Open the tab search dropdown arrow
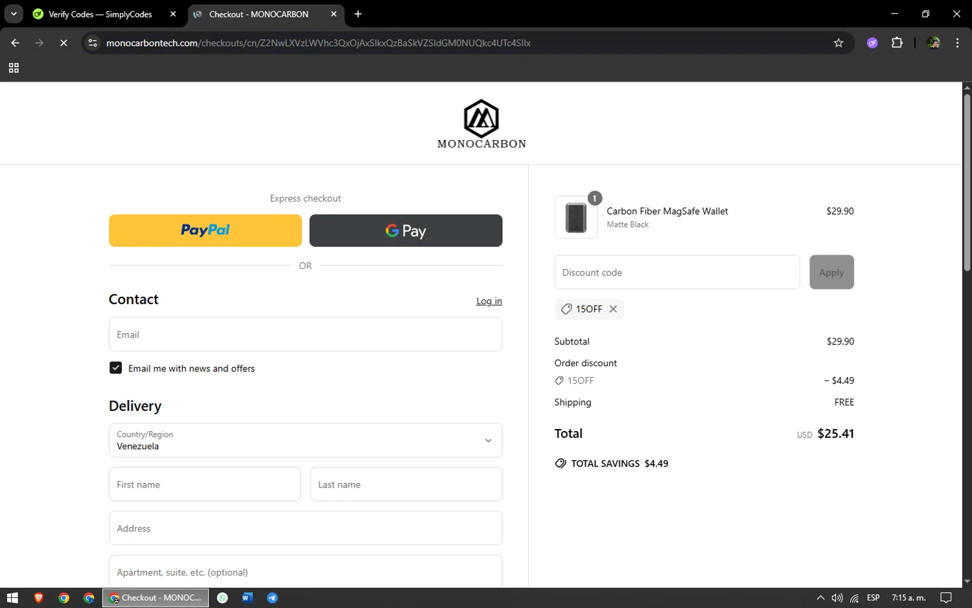Viewport: 972px width, 608px height. click(x=14, y=14)
